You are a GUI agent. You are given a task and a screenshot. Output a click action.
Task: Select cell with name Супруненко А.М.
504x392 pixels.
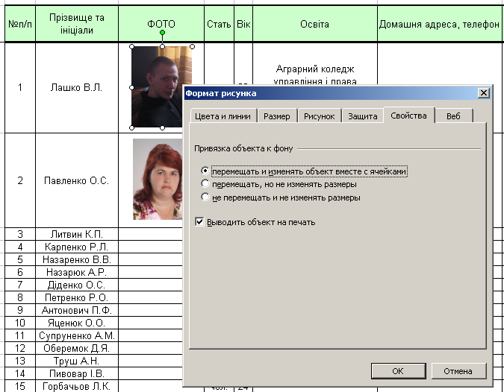pyautogui.click(x=77, y=335)
